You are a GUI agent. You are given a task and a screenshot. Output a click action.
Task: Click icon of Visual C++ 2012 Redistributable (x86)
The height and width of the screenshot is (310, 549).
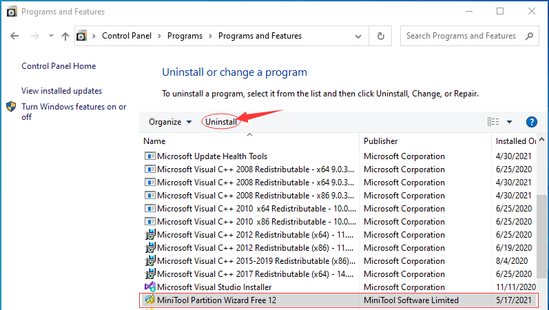[x=150, y=247]
